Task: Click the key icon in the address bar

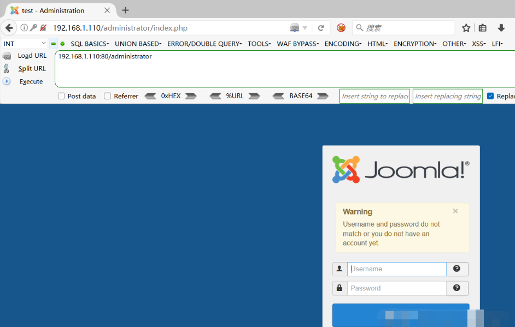Action: (x=33, y=28)
